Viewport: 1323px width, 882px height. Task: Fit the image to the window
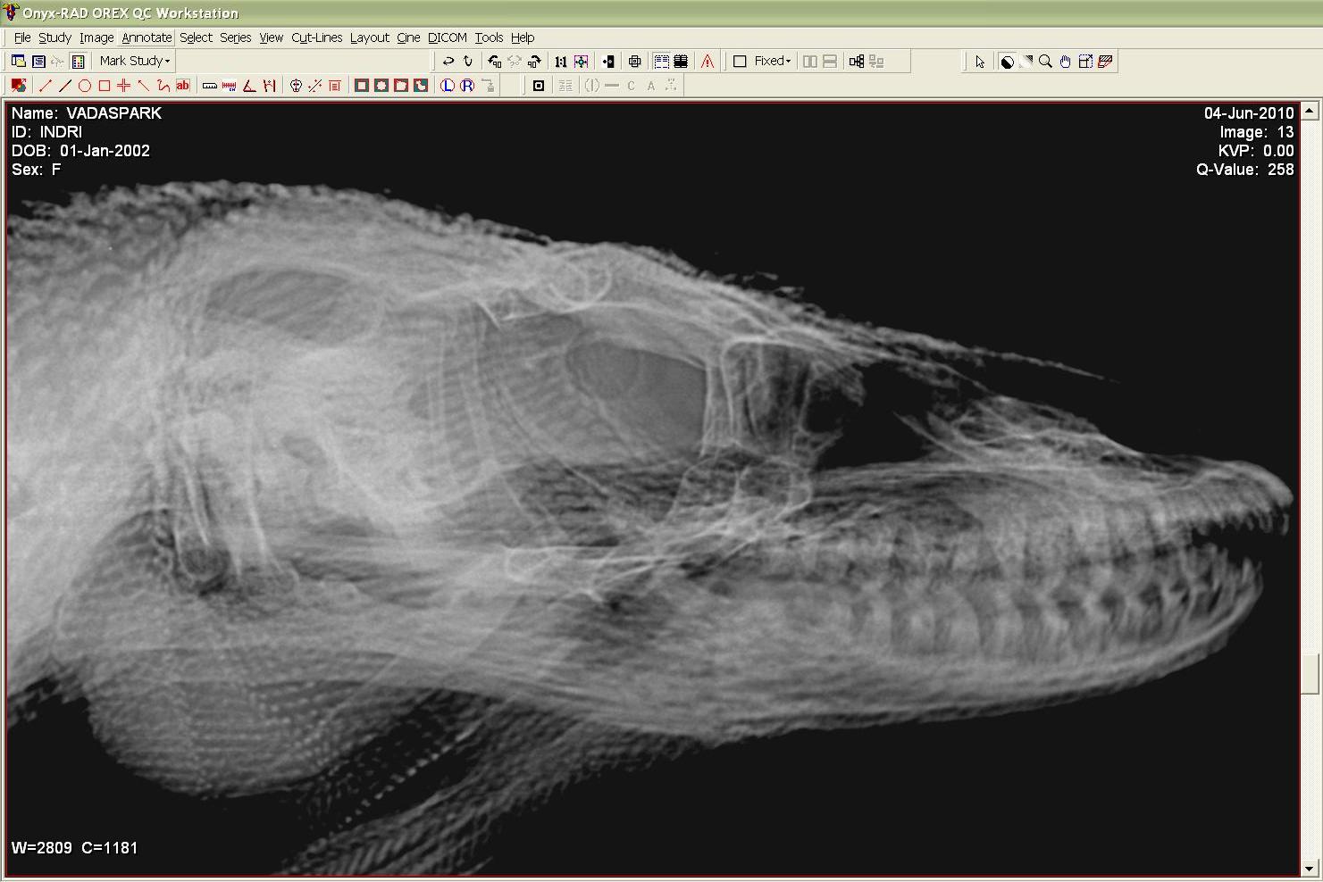(581, 61)
